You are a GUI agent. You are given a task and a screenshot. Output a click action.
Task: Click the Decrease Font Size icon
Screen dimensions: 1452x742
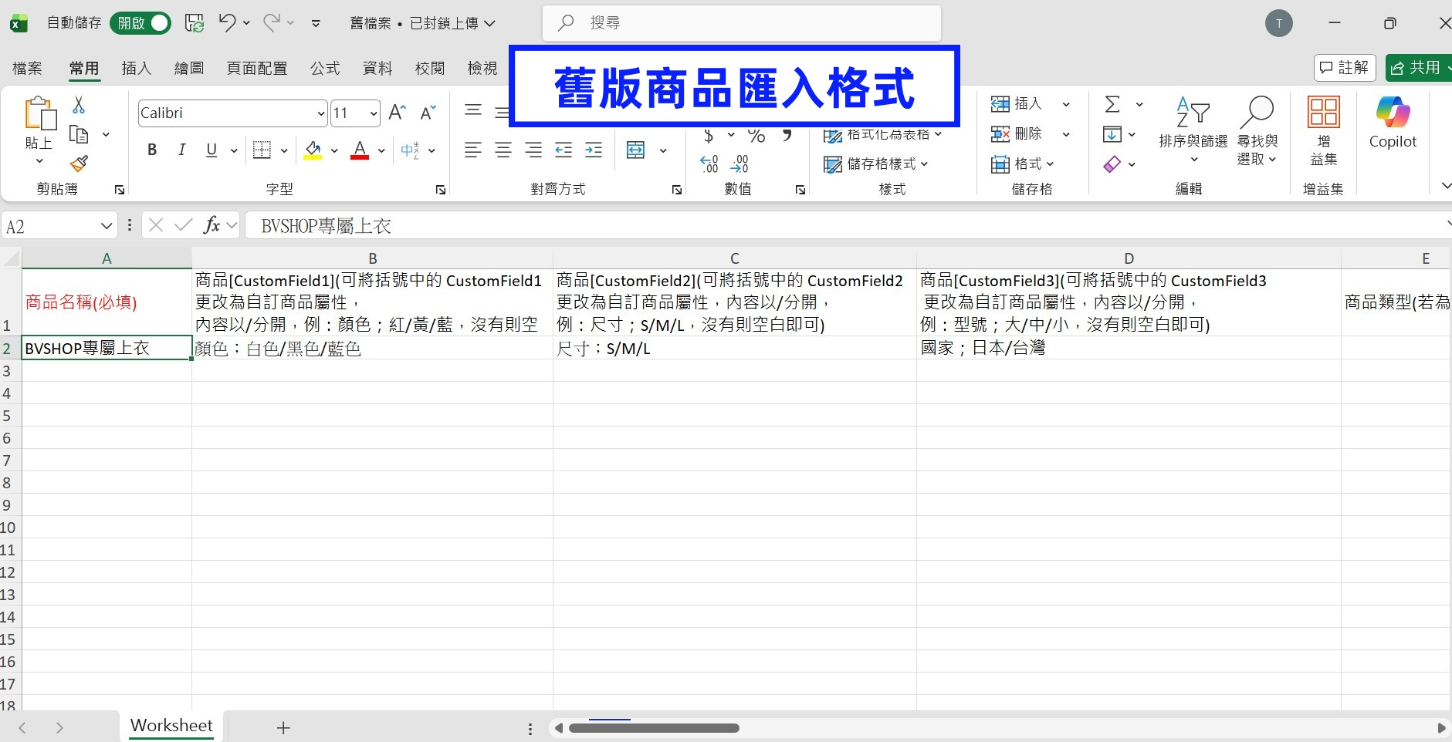(428, 113)
